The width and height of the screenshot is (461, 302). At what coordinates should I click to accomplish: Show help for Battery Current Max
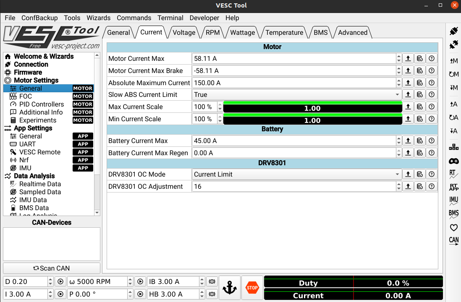[x=431, y=141]
